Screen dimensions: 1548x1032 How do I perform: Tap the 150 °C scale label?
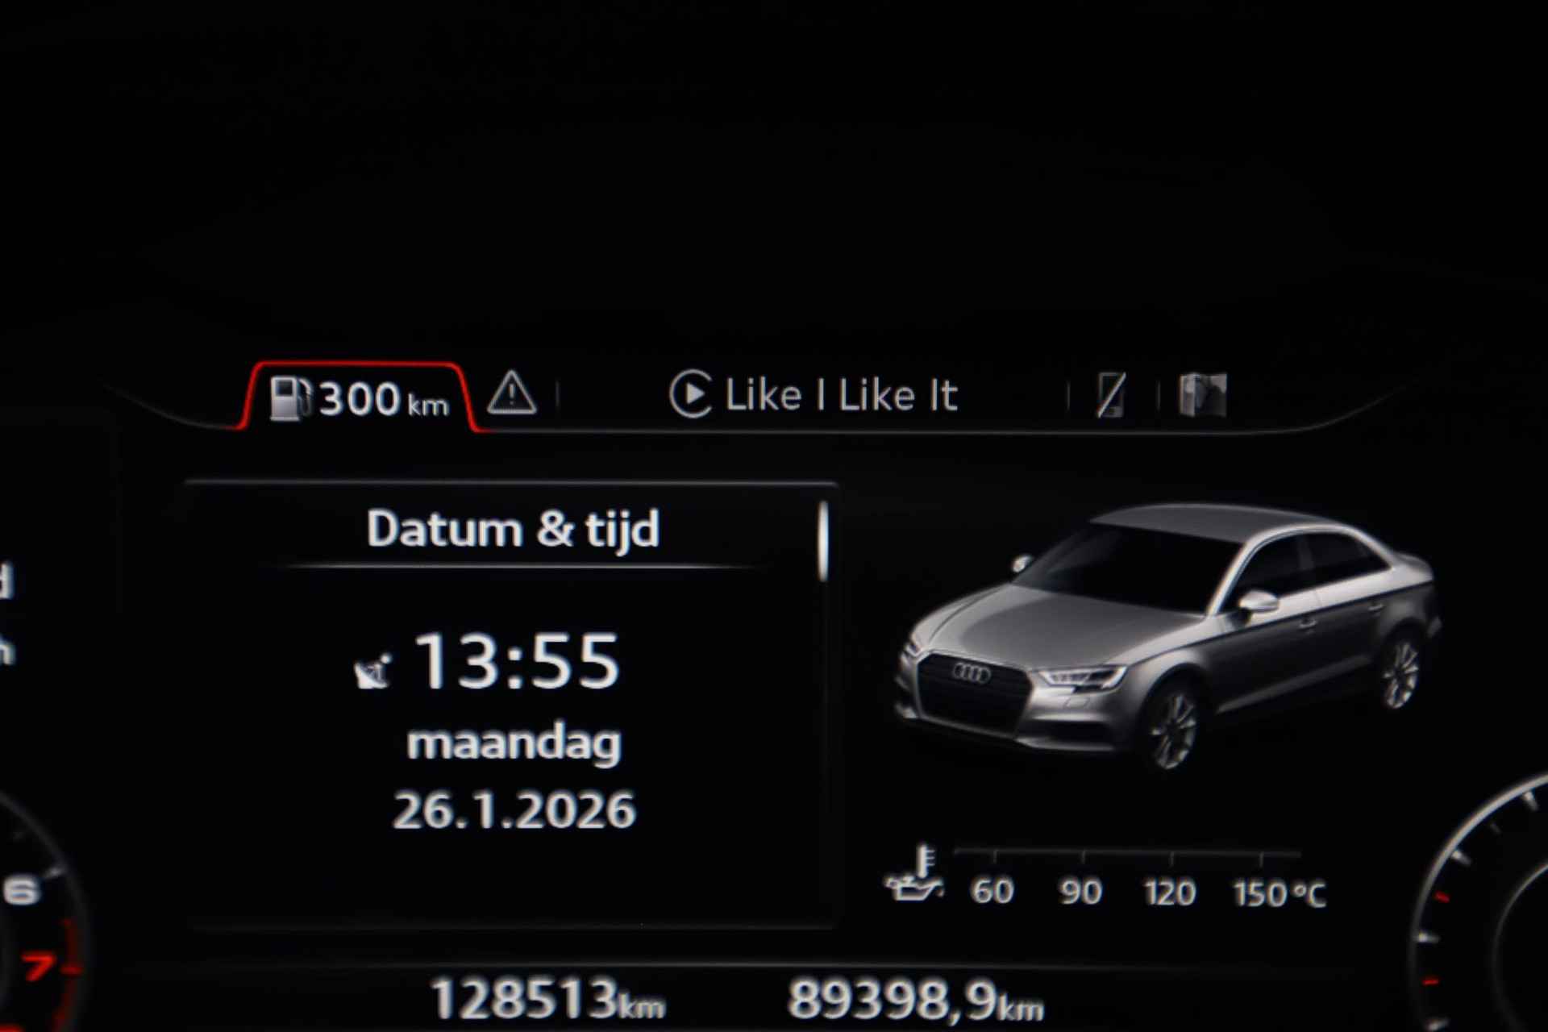tap(1280, 893)
